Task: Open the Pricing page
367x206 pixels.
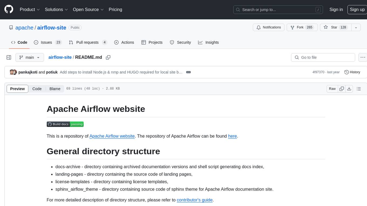Action: tap(115, 9)
